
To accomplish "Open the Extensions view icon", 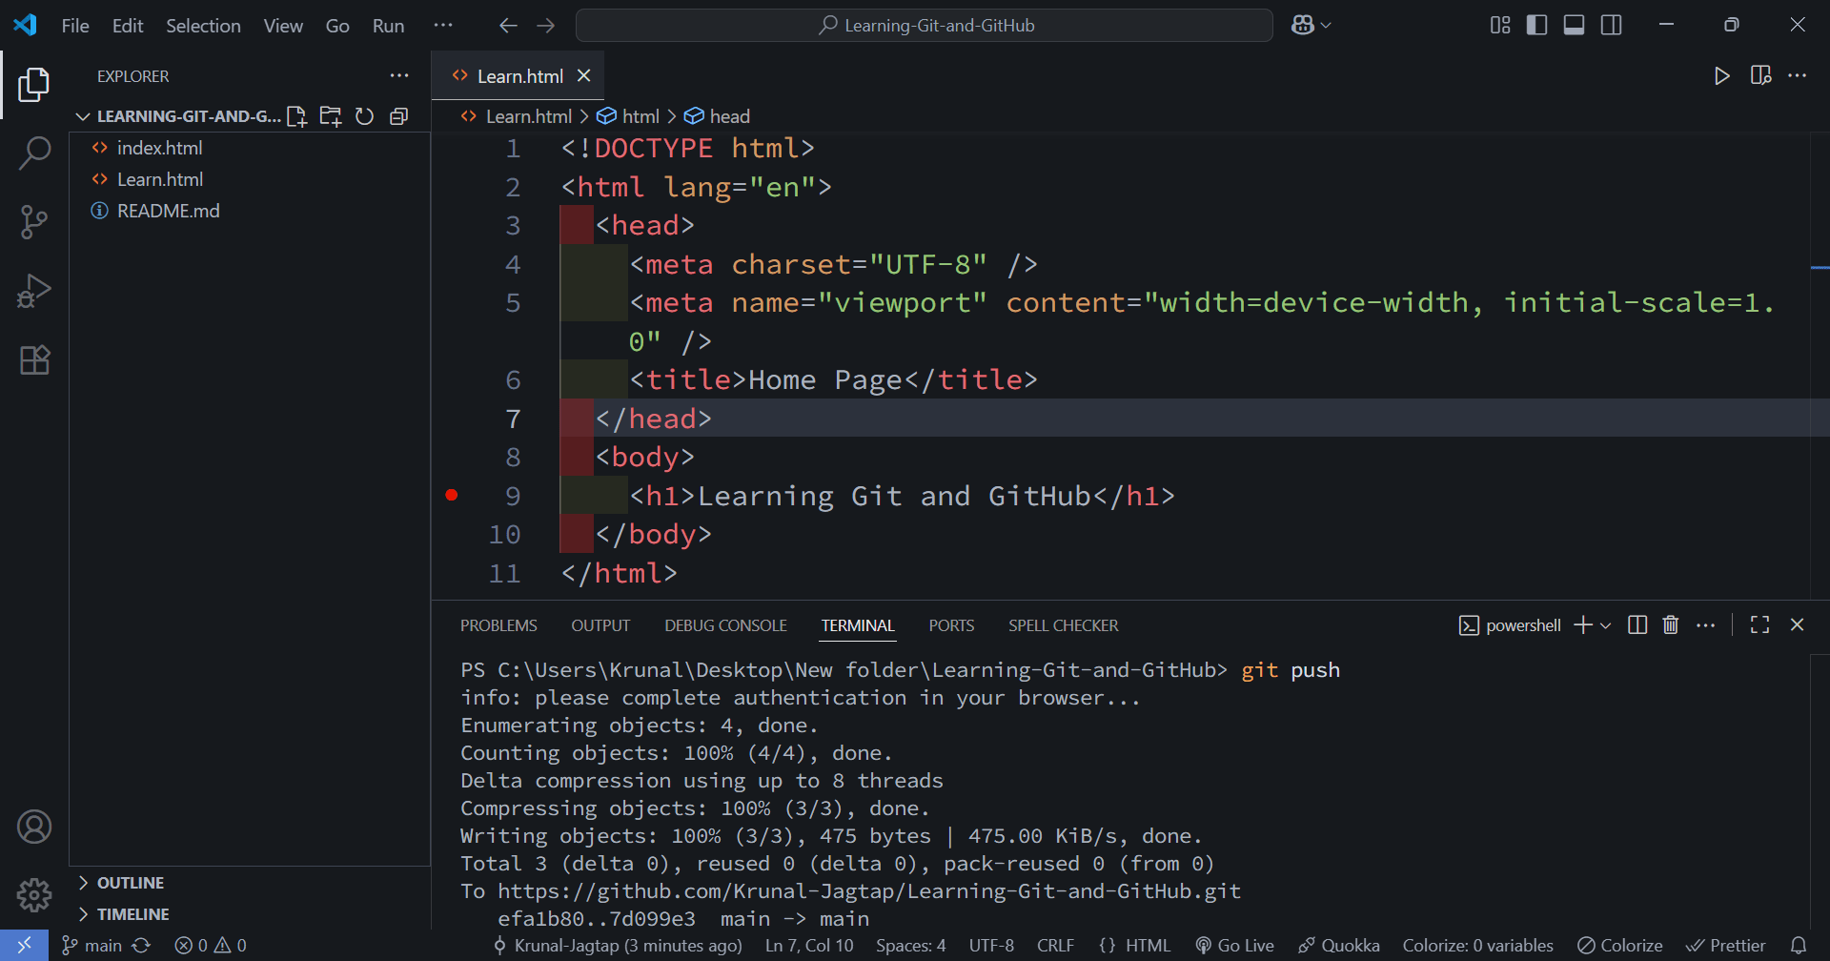I will pos(34,359).
